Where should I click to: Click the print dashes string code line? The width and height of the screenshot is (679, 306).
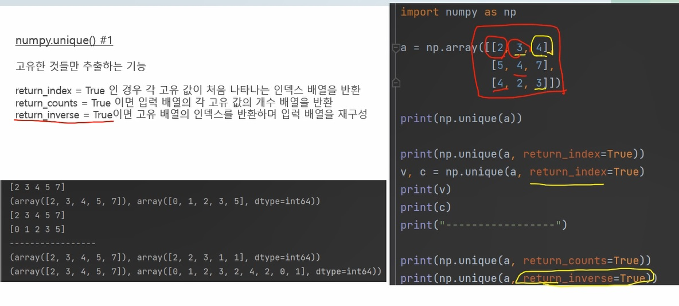click(483, 225)
